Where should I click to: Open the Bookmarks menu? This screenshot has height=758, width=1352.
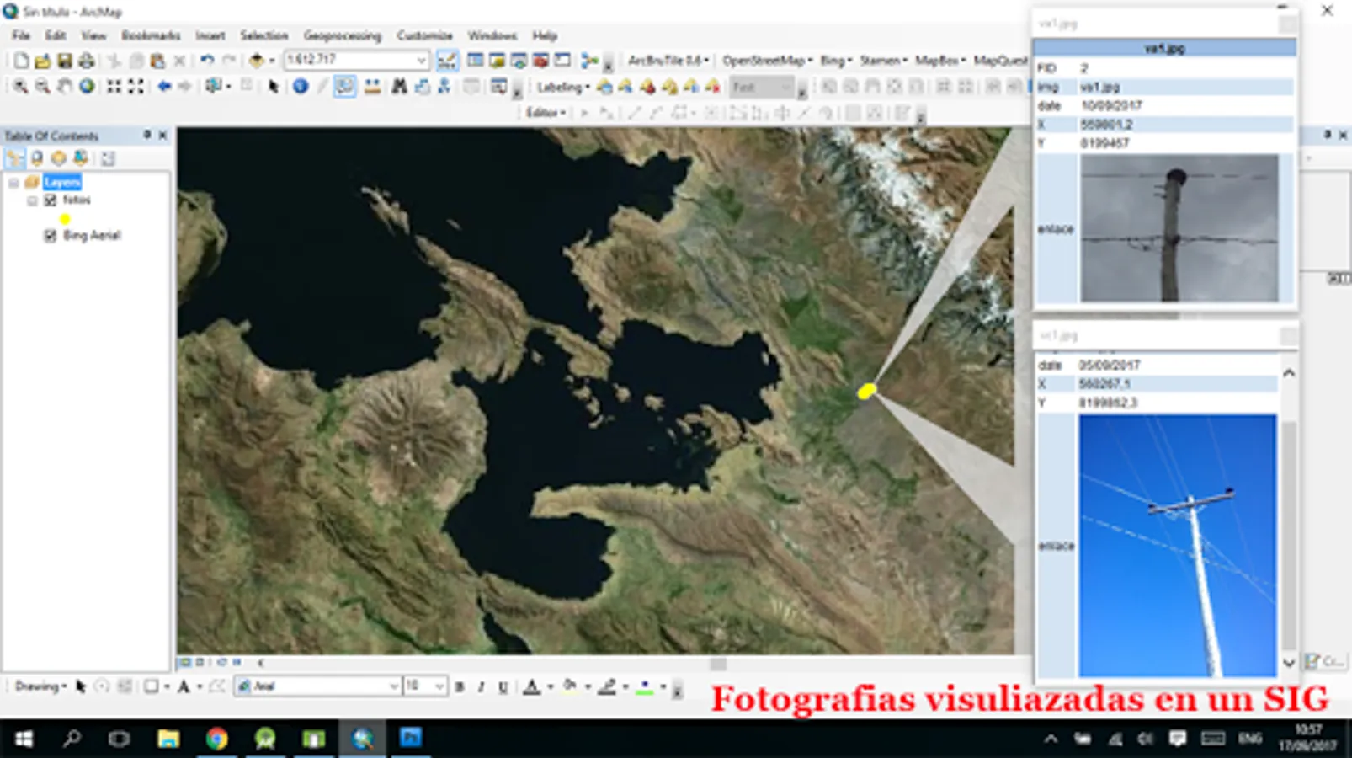tap(151, 35)
